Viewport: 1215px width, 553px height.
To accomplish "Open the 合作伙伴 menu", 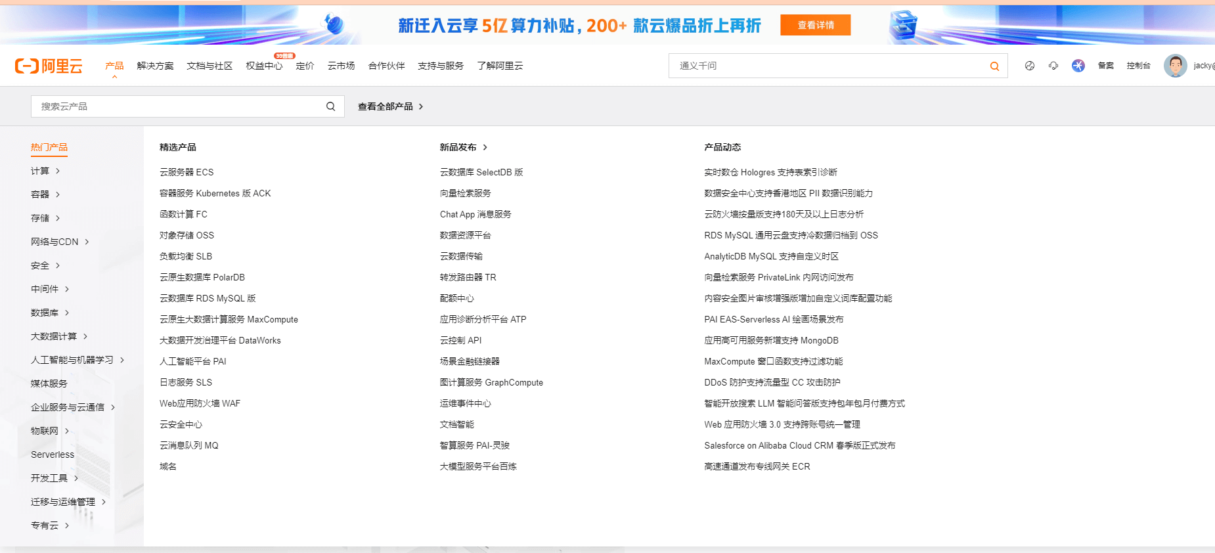I will pos(386,66).
